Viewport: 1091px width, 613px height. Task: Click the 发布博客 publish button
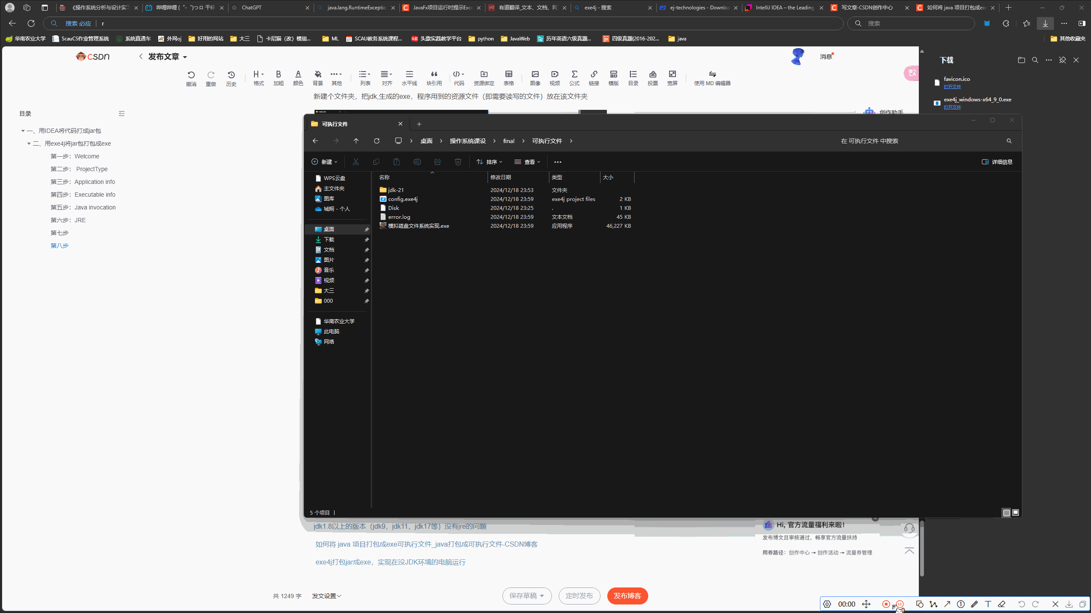click(627, 596)
